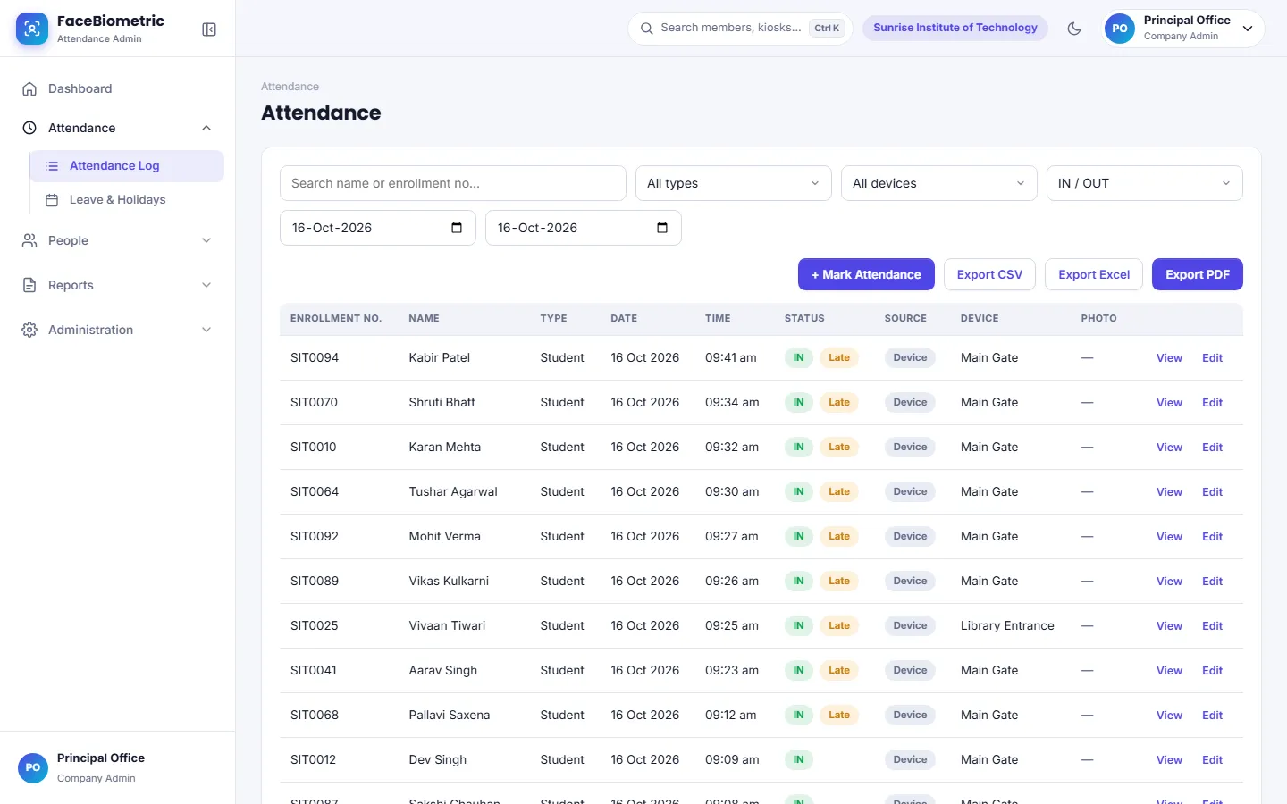Click the Attendance Log list icon

click(52, 166)
